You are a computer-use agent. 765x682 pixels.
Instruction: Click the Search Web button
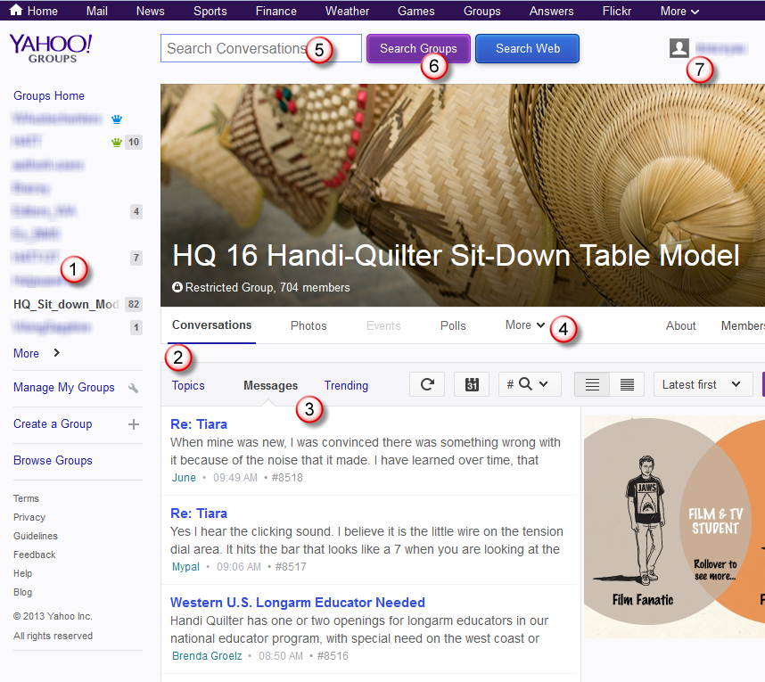(x=528, y=48)
